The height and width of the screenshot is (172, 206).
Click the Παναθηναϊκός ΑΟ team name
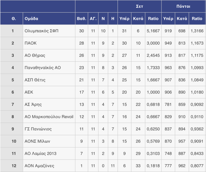[43, 68]
